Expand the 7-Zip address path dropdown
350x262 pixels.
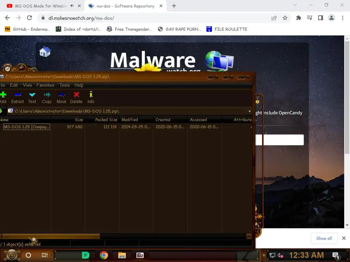249,111
